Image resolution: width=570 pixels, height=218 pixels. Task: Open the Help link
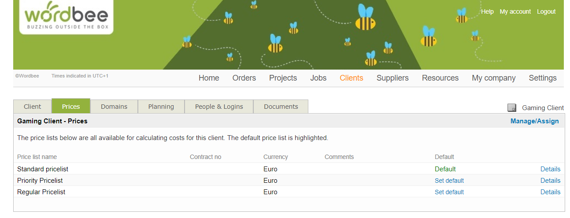coord(487,11)
